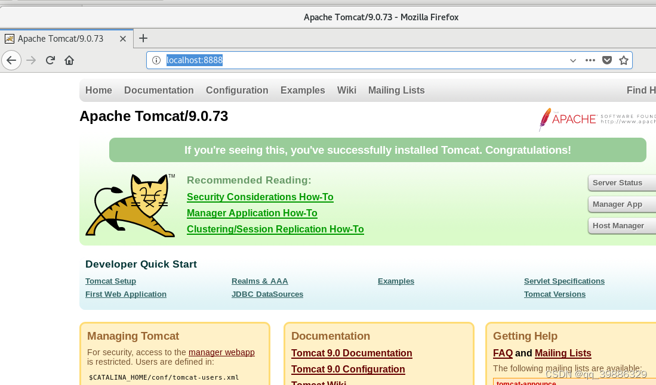Open Examples link under Developer Quick Start
The height and width of the screenshot is (385, 656).
(x=396, y=281)
